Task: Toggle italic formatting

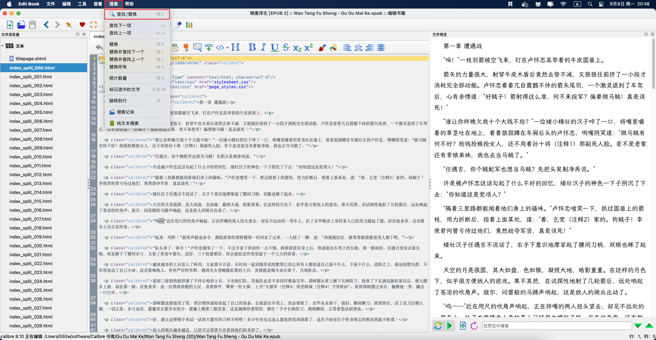Action: tap(263, 47)
